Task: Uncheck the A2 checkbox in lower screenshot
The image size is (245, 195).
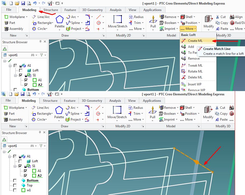Action: [26, 176]
